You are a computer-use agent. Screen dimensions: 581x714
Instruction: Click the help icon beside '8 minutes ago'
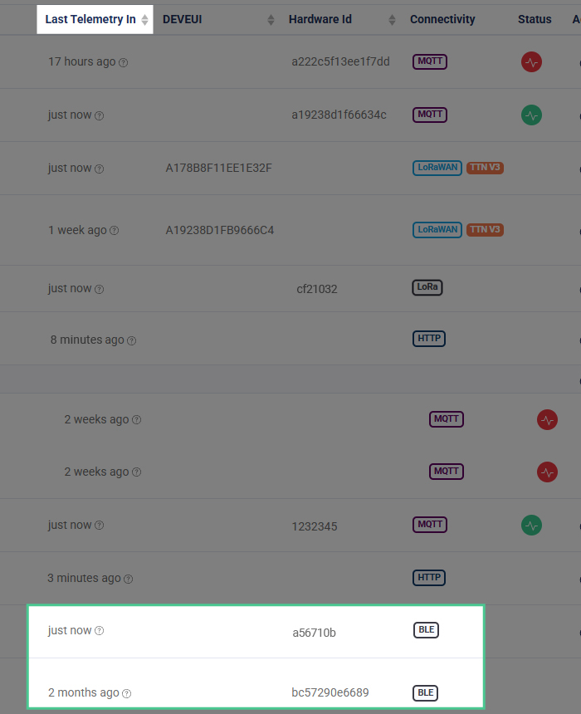point(132,340)
